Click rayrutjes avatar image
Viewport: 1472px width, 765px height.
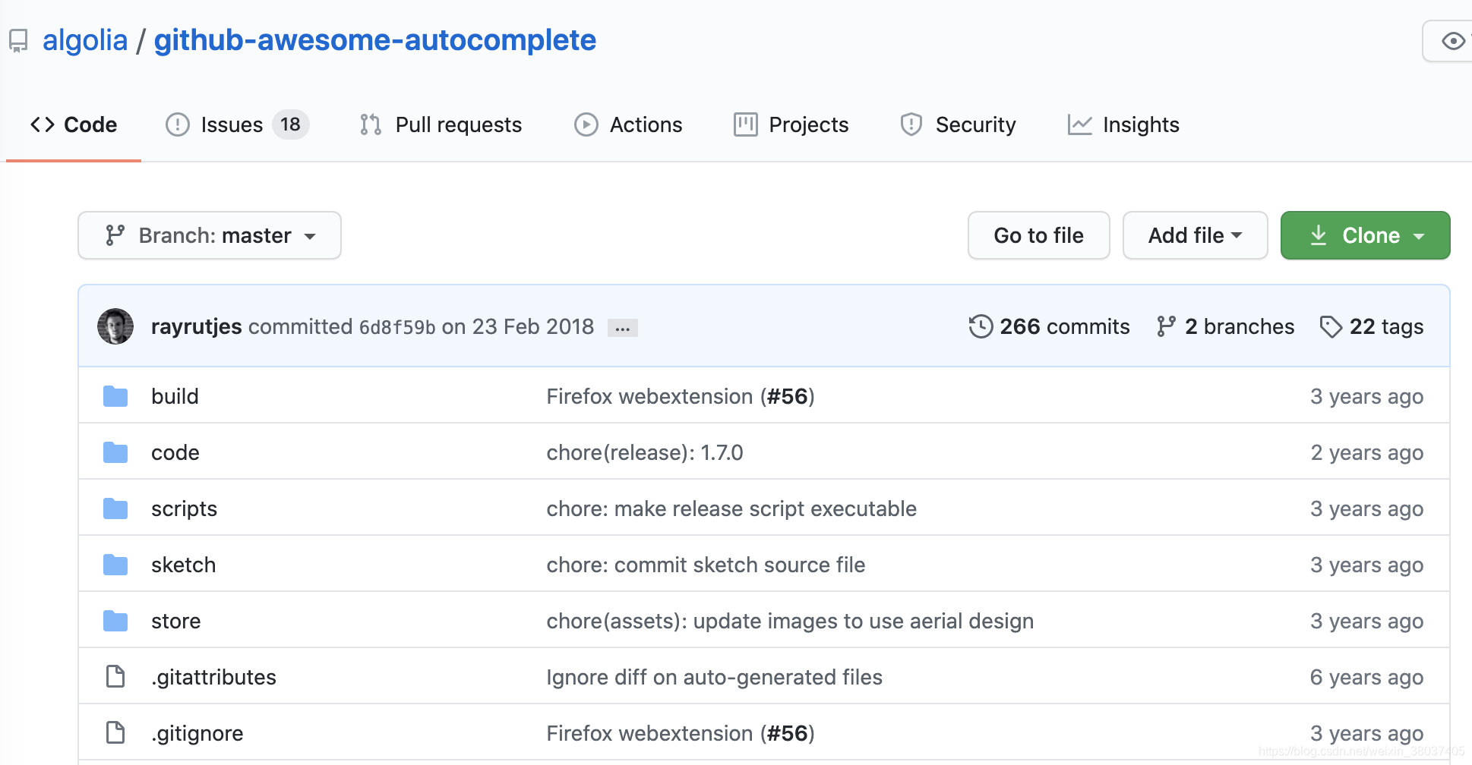pos(115,326)
